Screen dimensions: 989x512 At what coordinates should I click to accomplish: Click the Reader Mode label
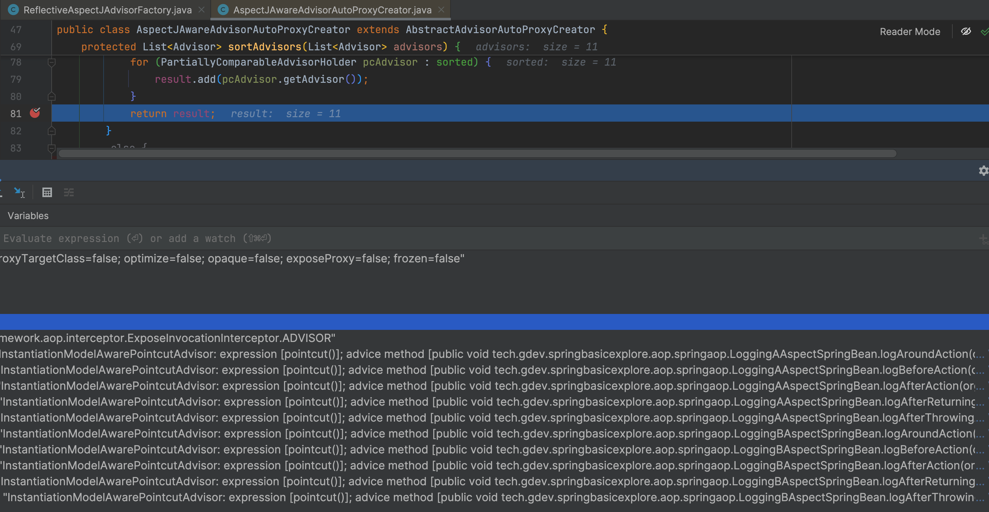tap(910, 32)
